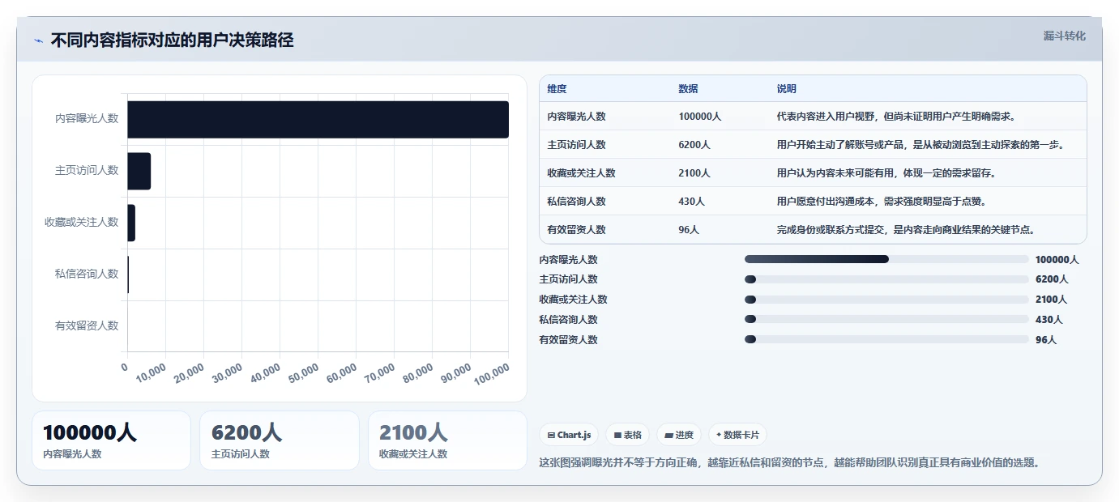Select the Chart.js chip
This screenshot has height=502, width=1119.
[x=569, y=435]
